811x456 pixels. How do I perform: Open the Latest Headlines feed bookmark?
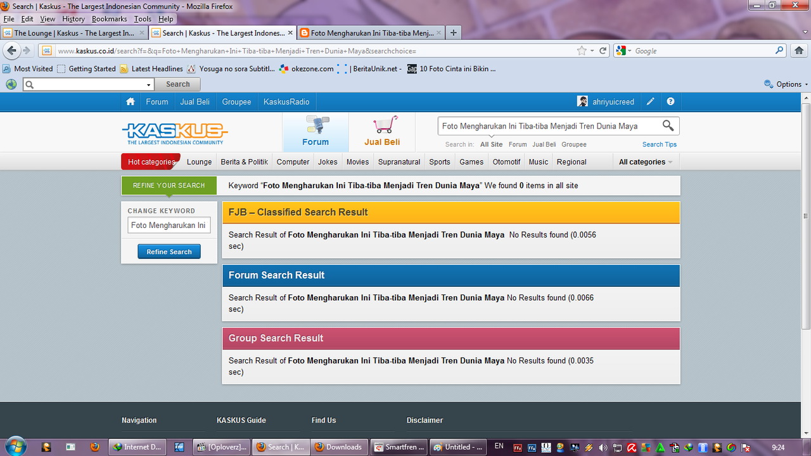tap(151, 68)
